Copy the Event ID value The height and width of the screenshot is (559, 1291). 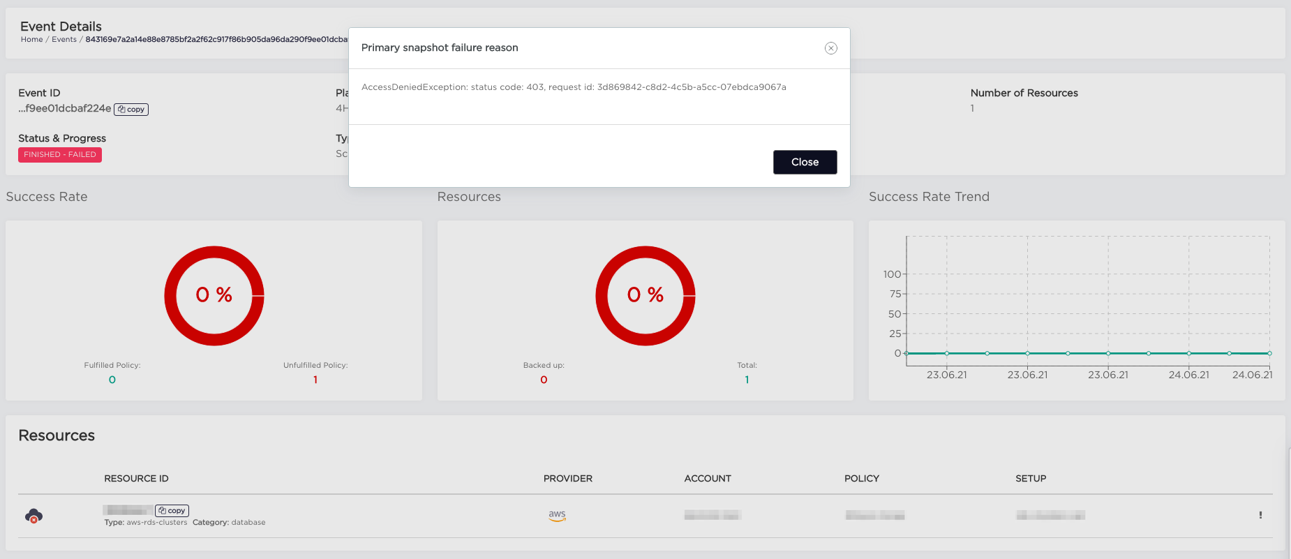pos(131,110)
